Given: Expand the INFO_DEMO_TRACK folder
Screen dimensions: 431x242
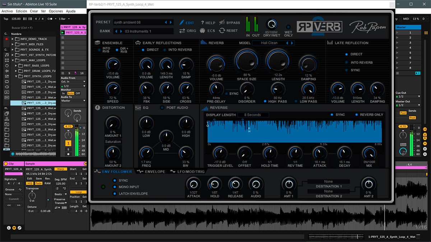Looking at the screenshot, I should 13,39.
